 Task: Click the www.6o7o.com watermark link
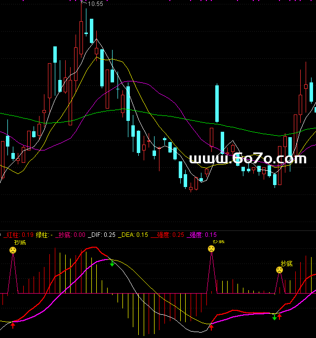point(247,159)
